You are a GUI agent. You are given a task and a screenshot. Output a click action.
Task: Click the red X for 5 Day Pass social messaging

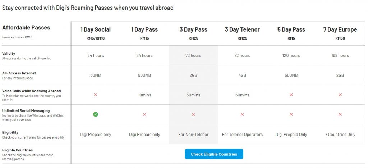291,114
